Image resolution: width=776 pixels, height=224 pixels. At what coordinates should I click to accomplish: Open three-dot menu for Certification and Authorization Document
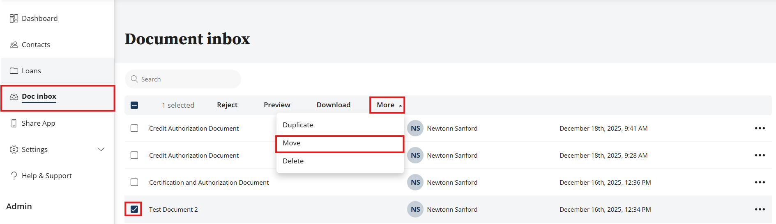[x=760, y=182]
